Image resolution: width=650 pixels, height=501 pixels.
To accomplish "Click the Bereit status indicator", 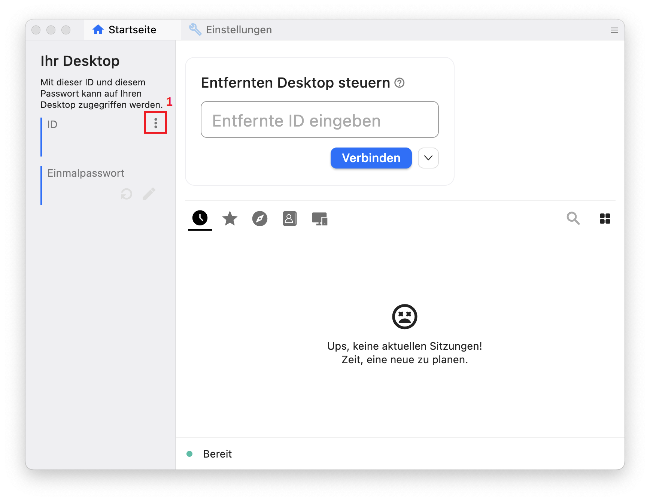I will [x=190, y=454].
